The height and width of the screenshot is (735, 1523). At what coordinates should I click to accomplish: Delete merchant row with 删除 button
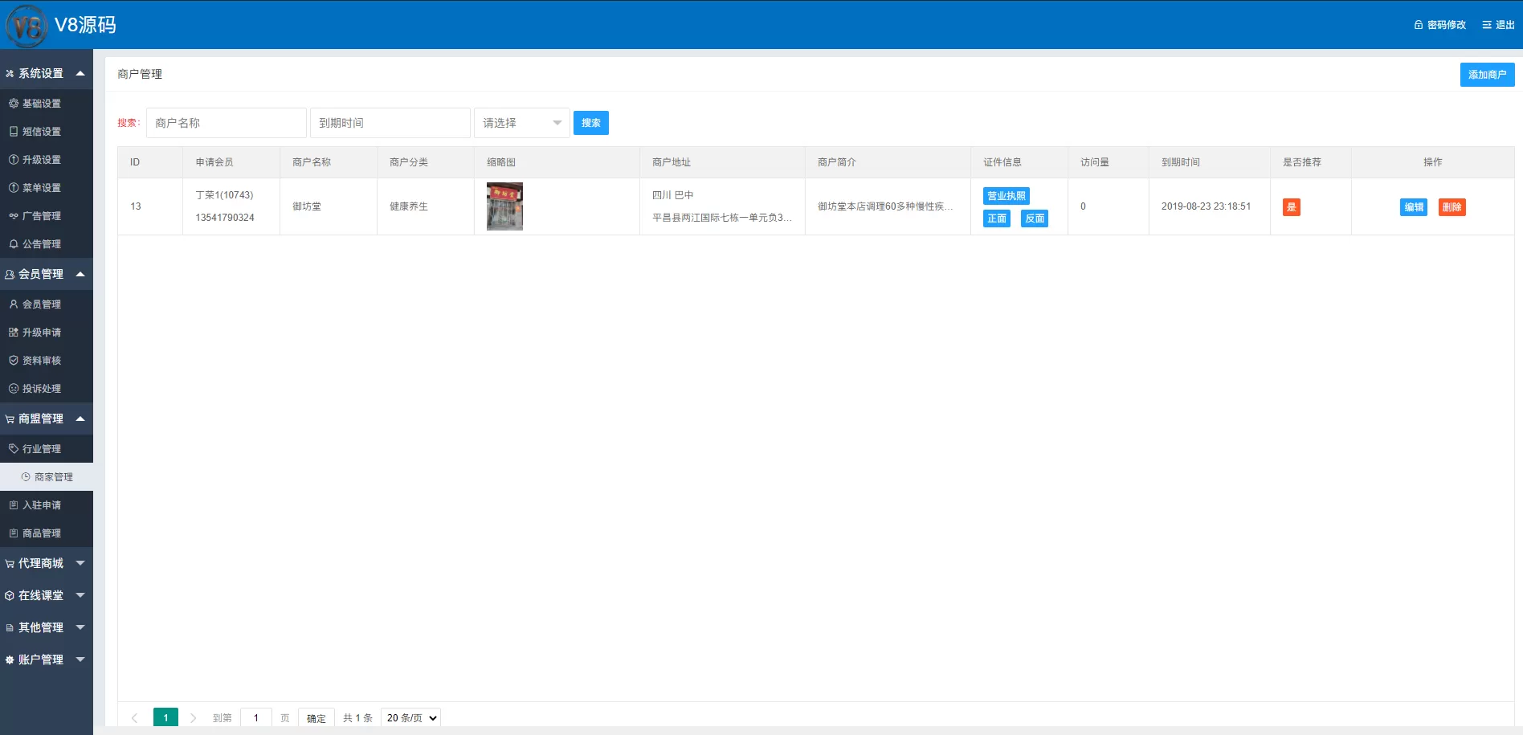1452,207
